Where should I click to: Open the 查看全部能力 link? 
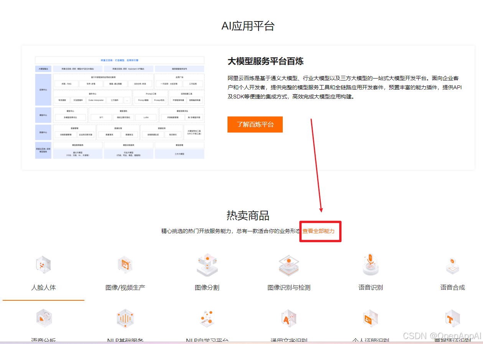318,231
